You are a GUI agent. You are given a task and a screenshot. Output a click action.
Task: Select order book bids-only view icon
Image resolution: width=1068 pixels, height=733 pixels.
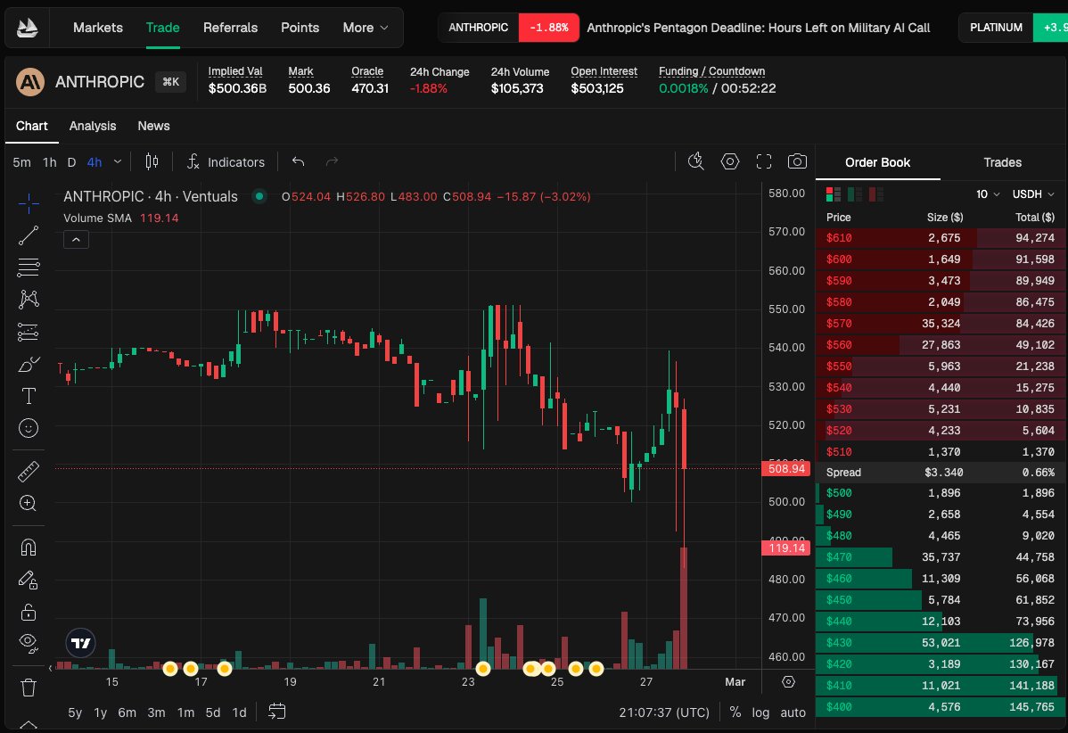pyautogui.click(x=855, y=194)
